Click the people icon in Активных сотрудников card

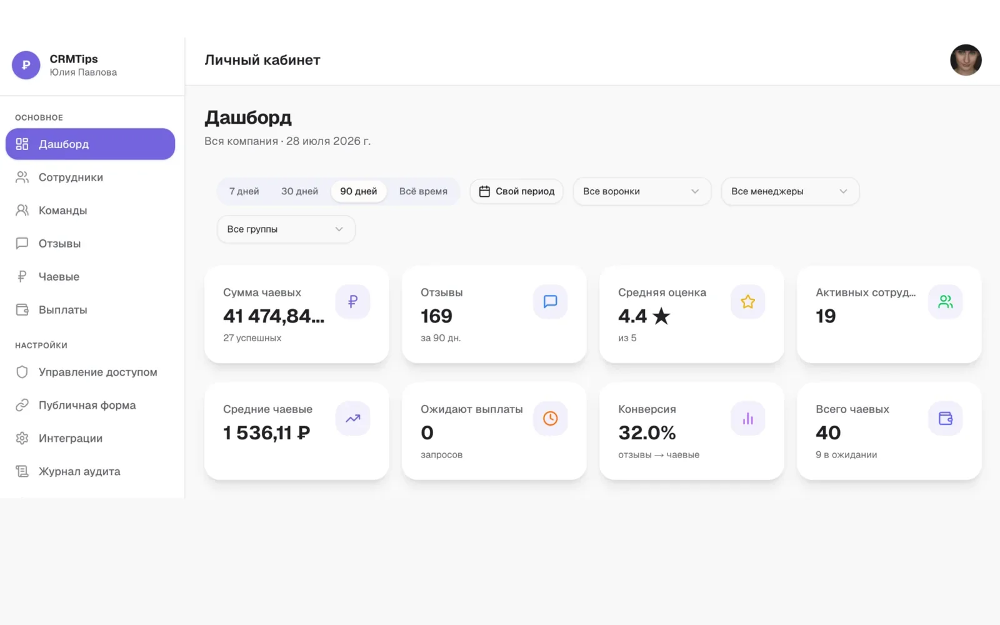(x=945, y=302)
